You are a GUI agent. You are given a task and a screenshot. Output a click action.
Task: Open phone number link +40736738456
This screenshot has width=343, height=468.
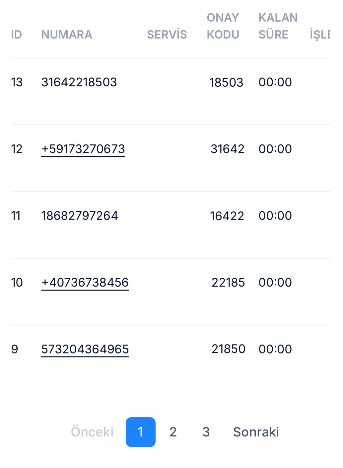point(85,282)
